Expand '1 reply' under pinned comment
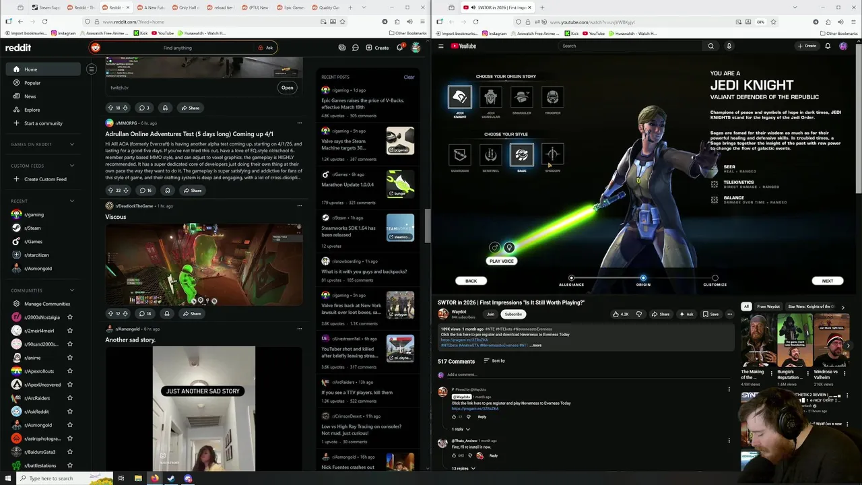Screen dimensions: 862x485 [x=460, y=429]
